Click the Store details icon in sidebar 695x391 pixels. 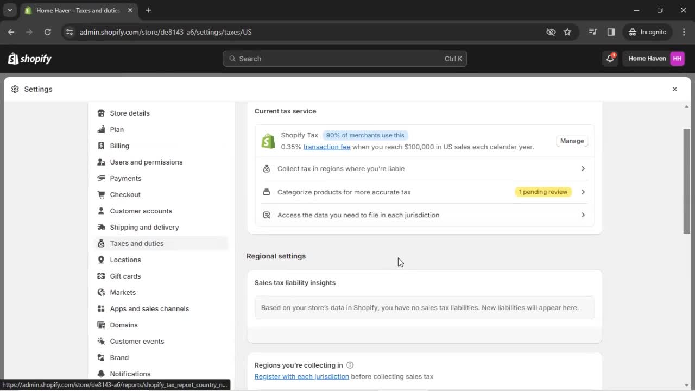pyautogui.click(x=101, y=113)
